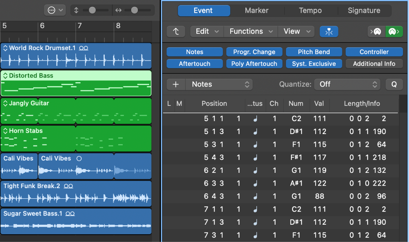Open the Functions dropdown menu
Viewport: 409px width, 242px height.
click(x=250, y=31)
